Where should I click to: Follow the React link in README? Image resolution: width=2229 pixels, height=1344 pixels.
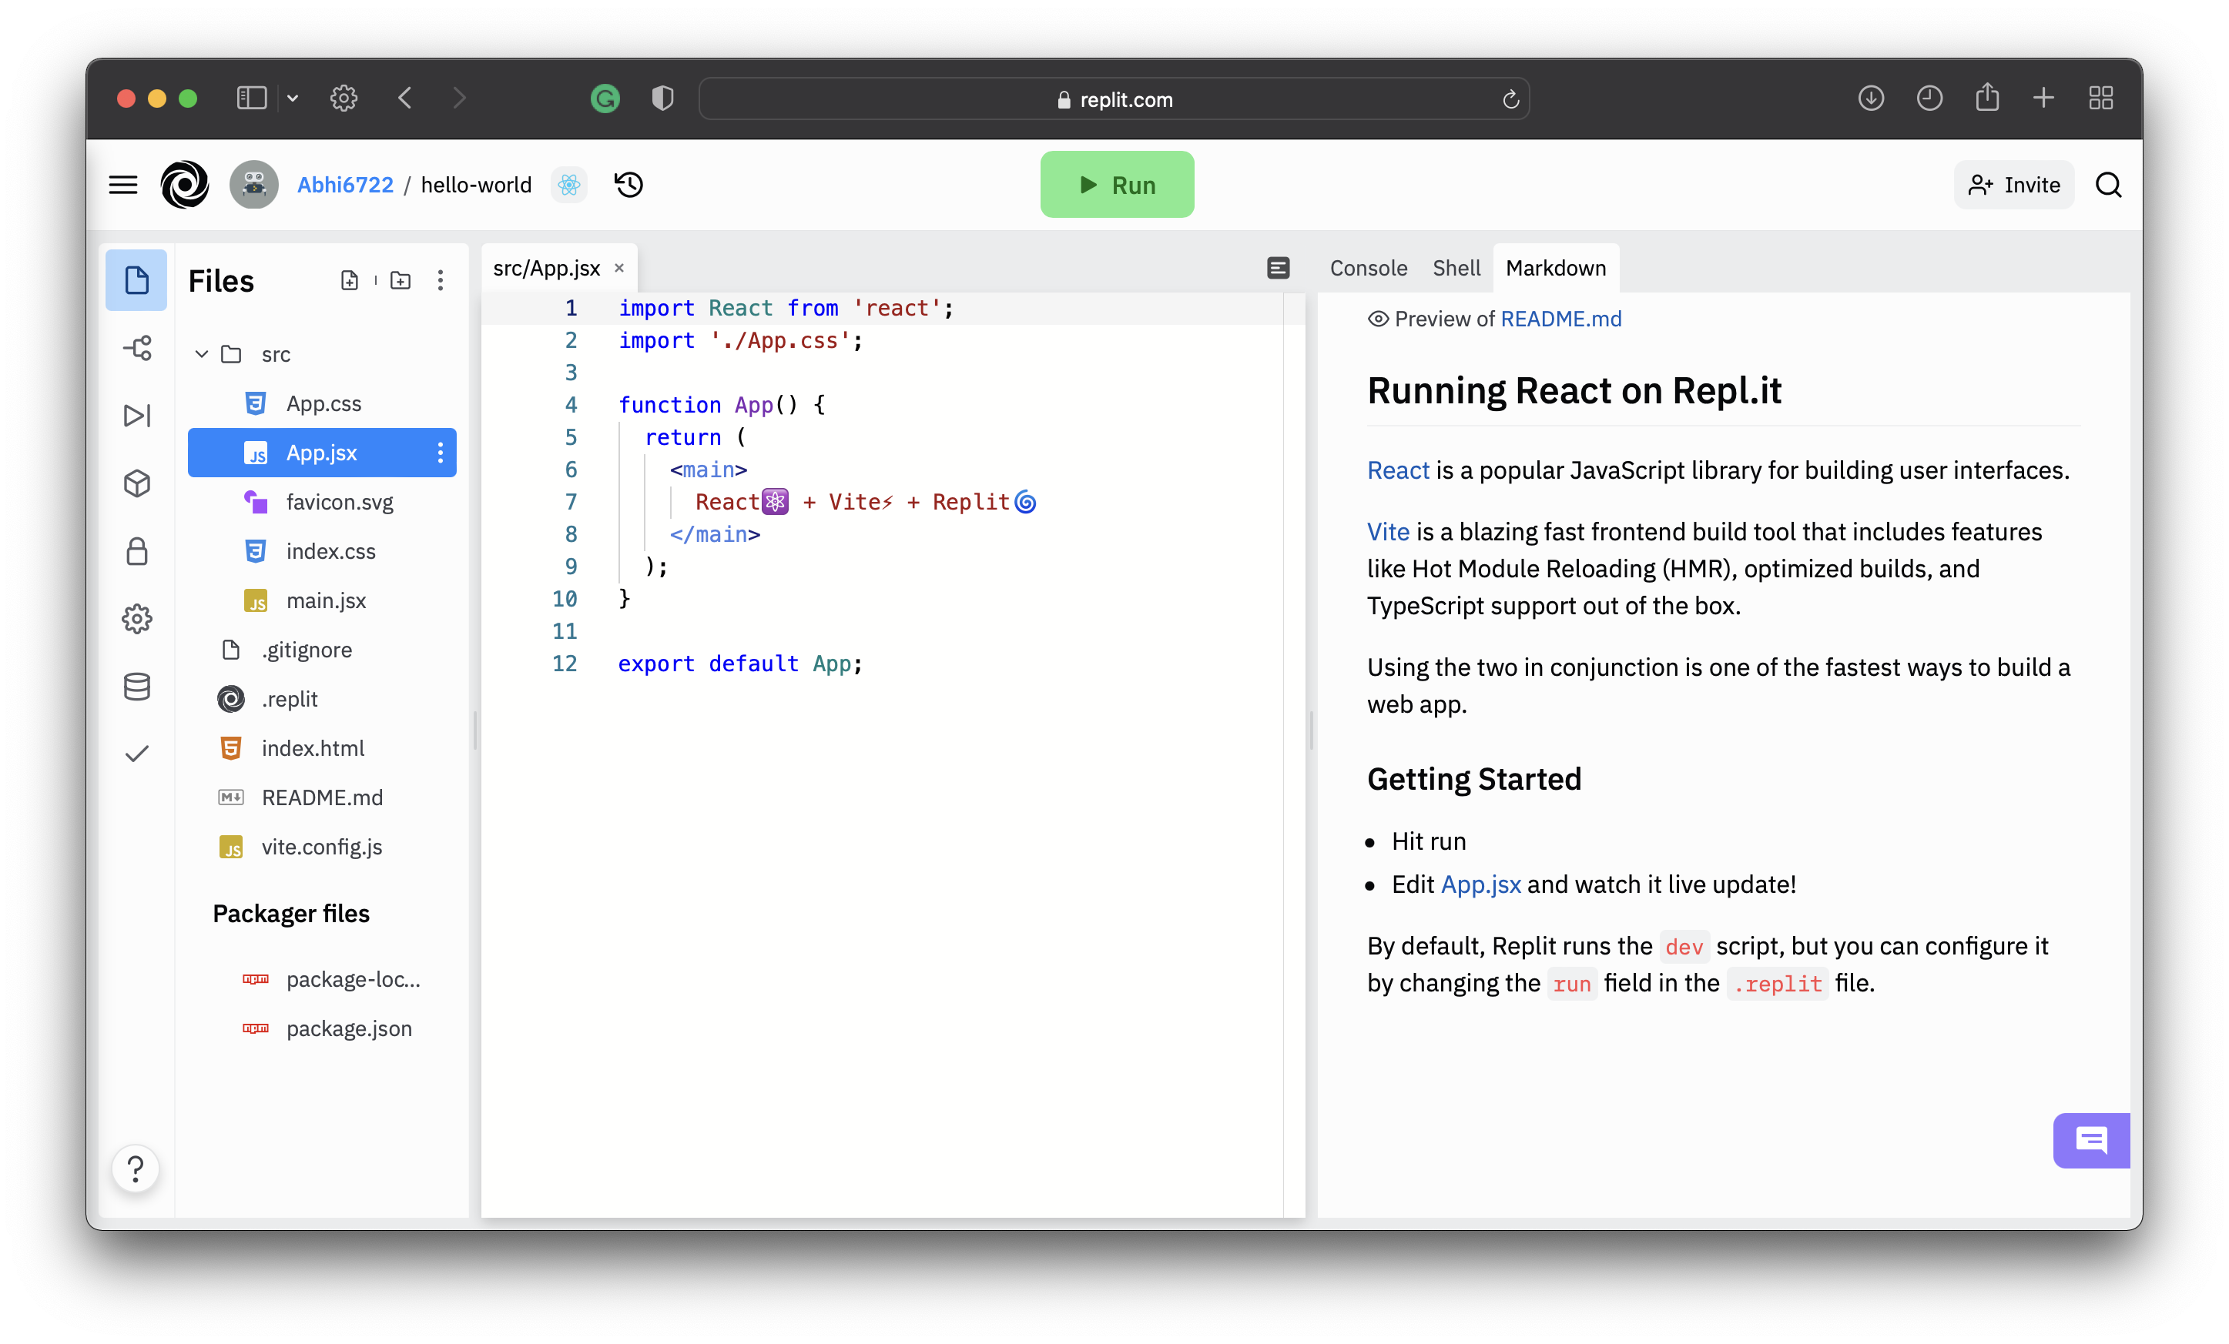1399,470
